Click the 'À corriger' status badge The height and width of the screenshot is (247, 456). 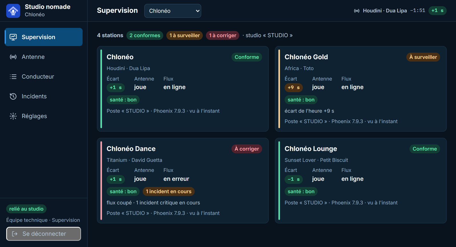pyautogui.click(x=247, y=149)
